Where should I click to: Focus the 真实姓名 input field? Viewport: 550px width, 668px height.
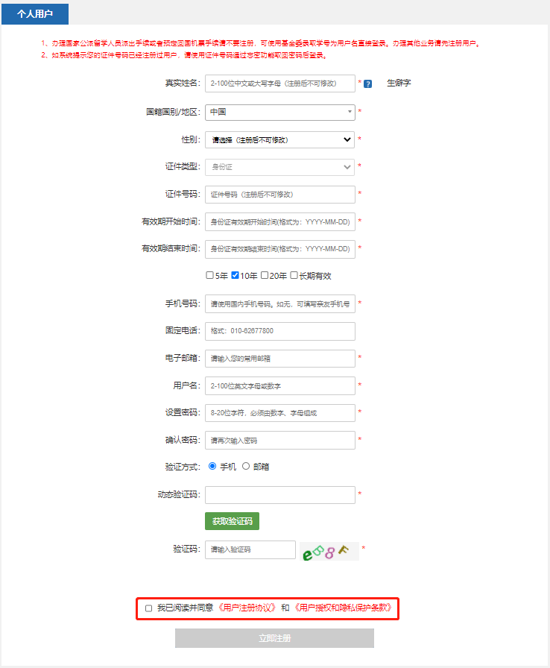pyautogui.click(x=280, y=83)
